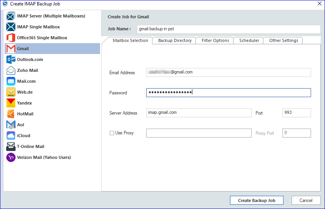Go to the Filter Options tab
The width and height of the screenshot is (325, 209).
215,40
